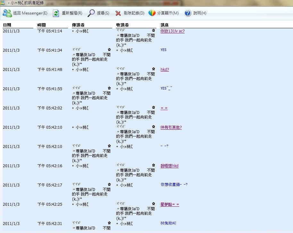The height and width of the screenshot is (233, 293).
Task: Sort by the 收訊者 column header
Action: (122, 25)
